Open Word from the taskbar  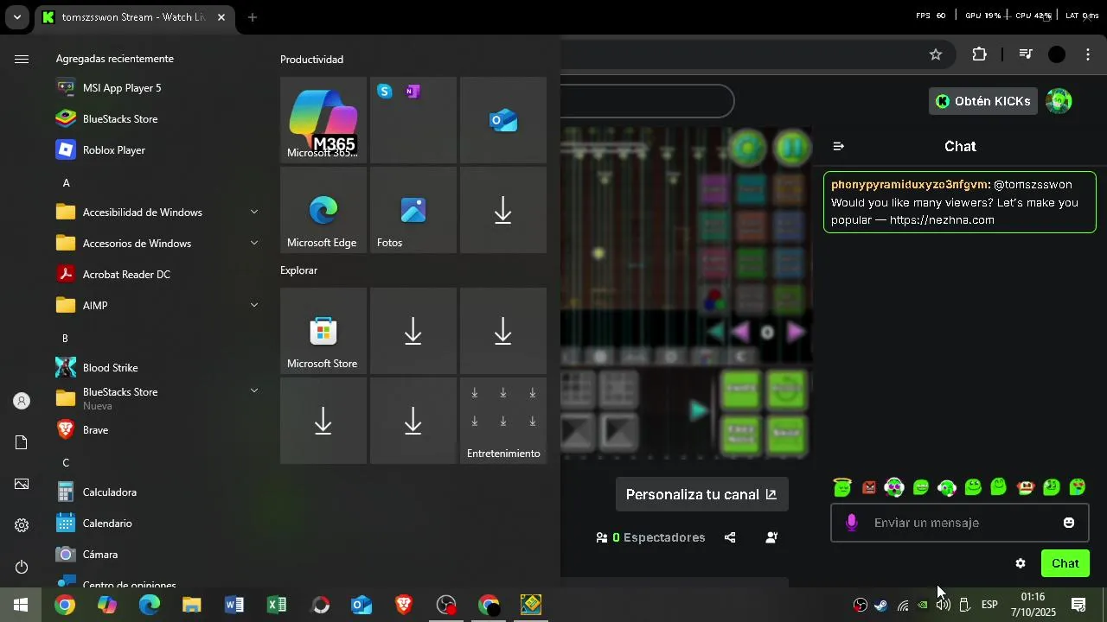(x=234, y=605)
